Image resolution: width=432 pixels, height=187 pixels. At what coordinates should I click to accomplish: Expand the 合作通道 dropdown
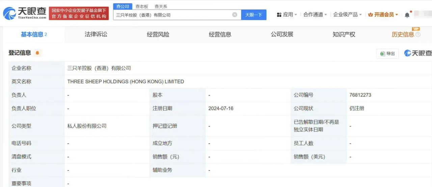point(315,15)
